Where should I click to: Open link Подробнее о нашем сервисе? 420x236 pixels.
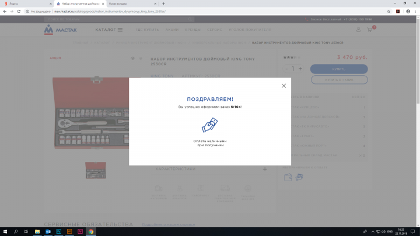point(169,224)
